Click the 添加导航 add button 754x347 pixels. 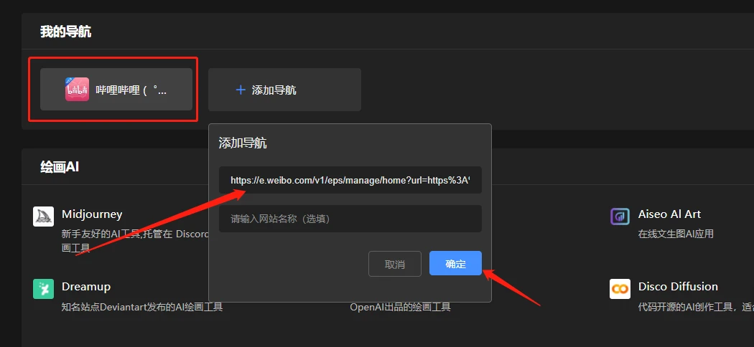coord(284,90)
